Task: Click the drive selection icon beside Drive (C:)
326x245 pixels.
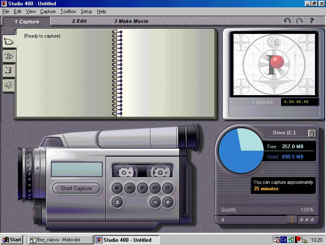Action: 311,134
